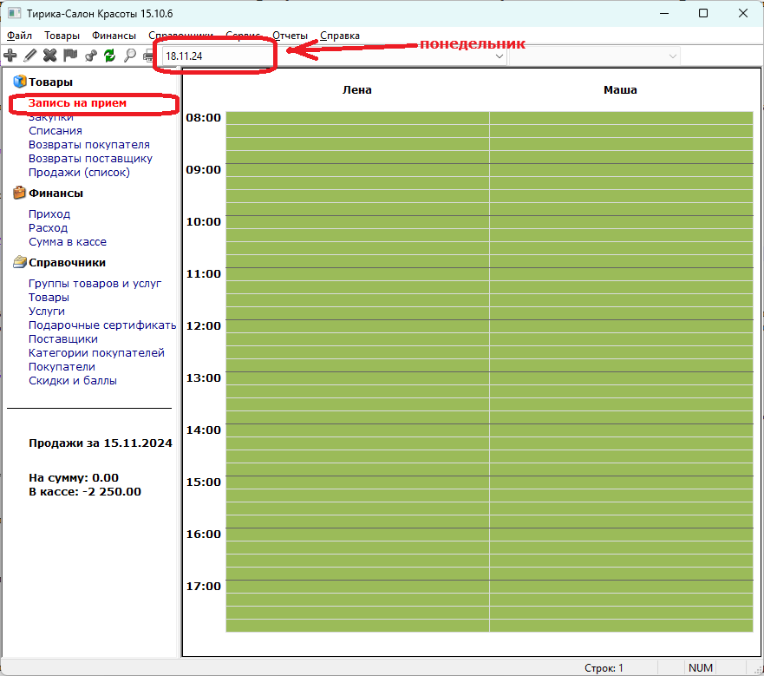Click the Маша column header

click(x=620, y=89)
